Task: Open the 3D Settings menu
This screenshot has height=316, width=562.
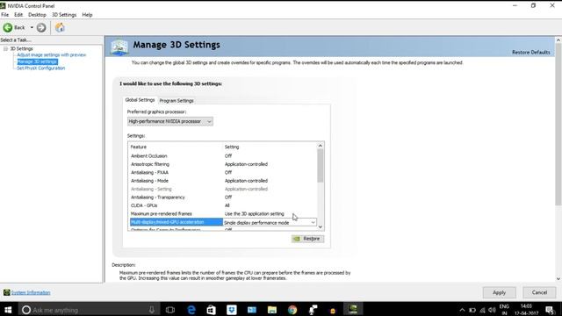Action: (64, 15)
